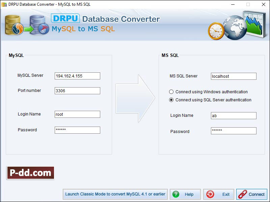
Task: Click the application icon in the title bar
Action: 3,4
